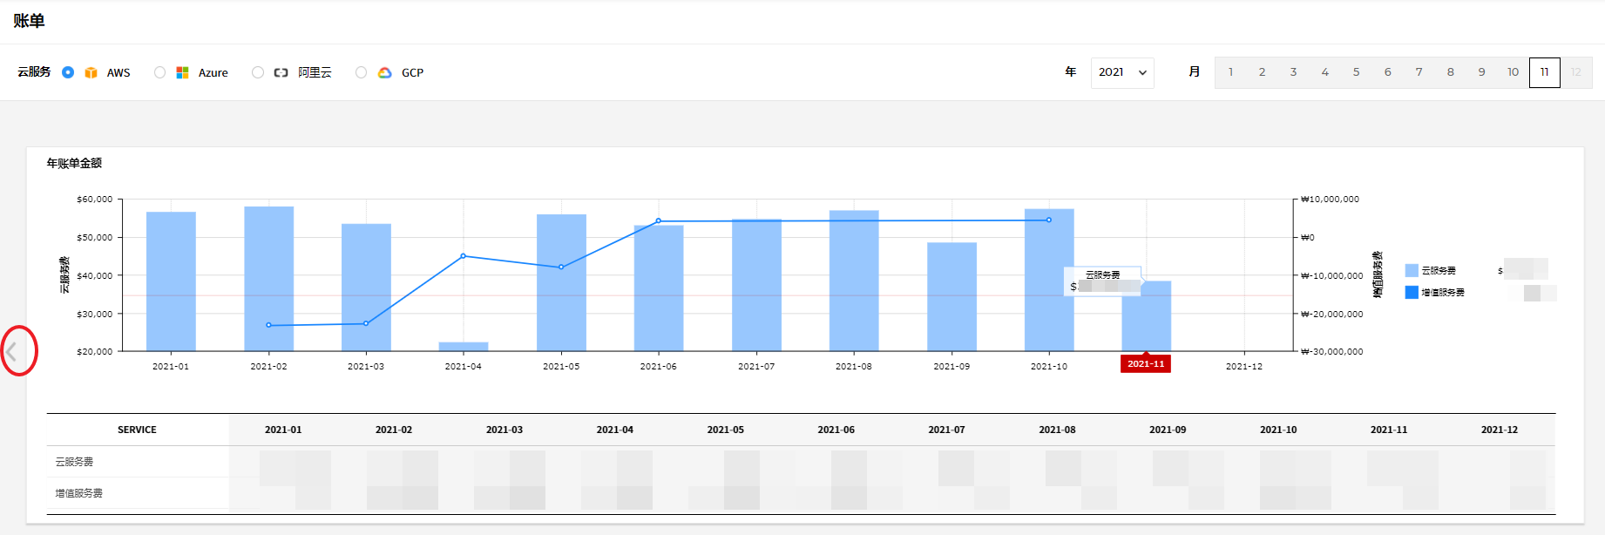Click the AWS logo icon

tap(91, 73)
